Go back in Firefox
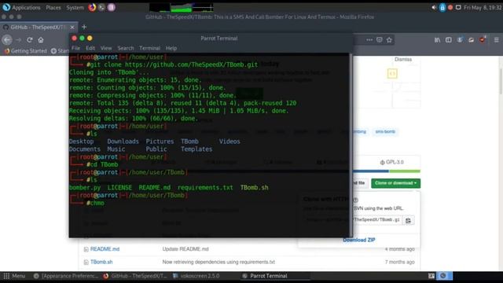The image size is (503, 283). pos(7,40)
